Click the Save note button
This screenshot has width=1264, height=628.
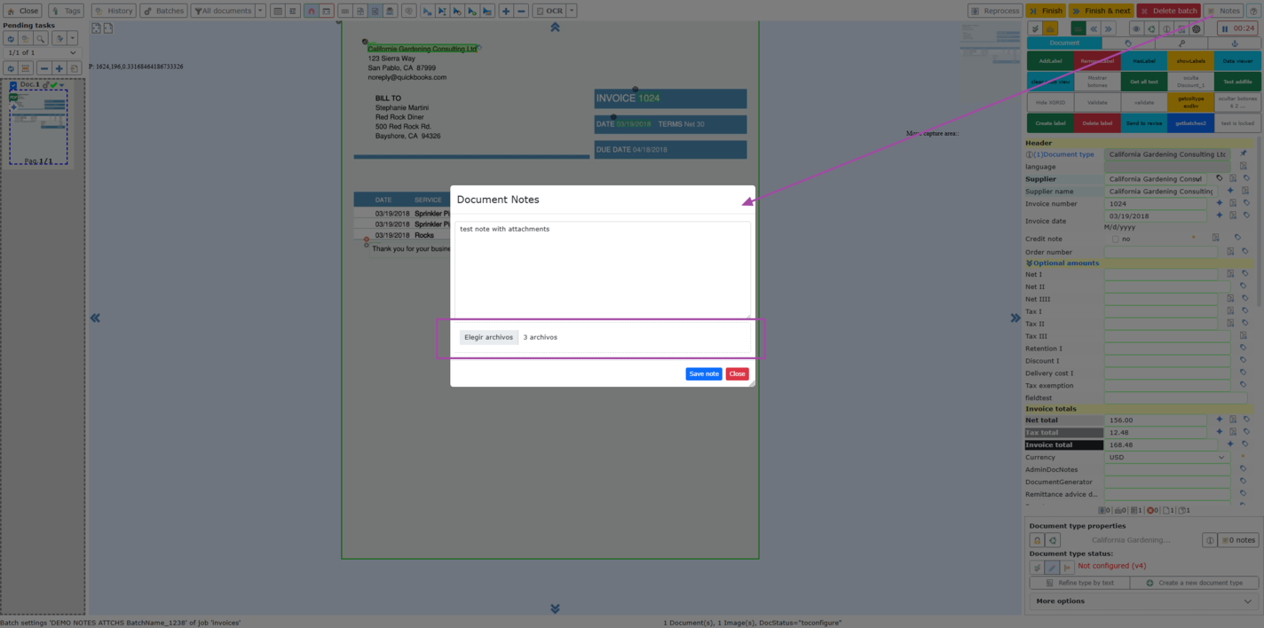pos(703,374)
